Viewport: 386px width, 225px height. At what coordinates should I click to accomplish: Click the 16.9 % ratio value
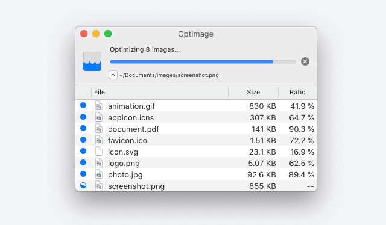coord(302,152)
